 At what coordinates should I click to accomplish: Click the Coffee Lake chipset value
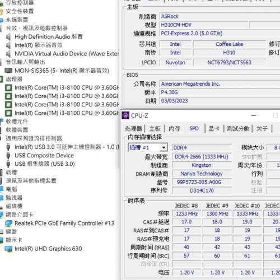point(230,44)
